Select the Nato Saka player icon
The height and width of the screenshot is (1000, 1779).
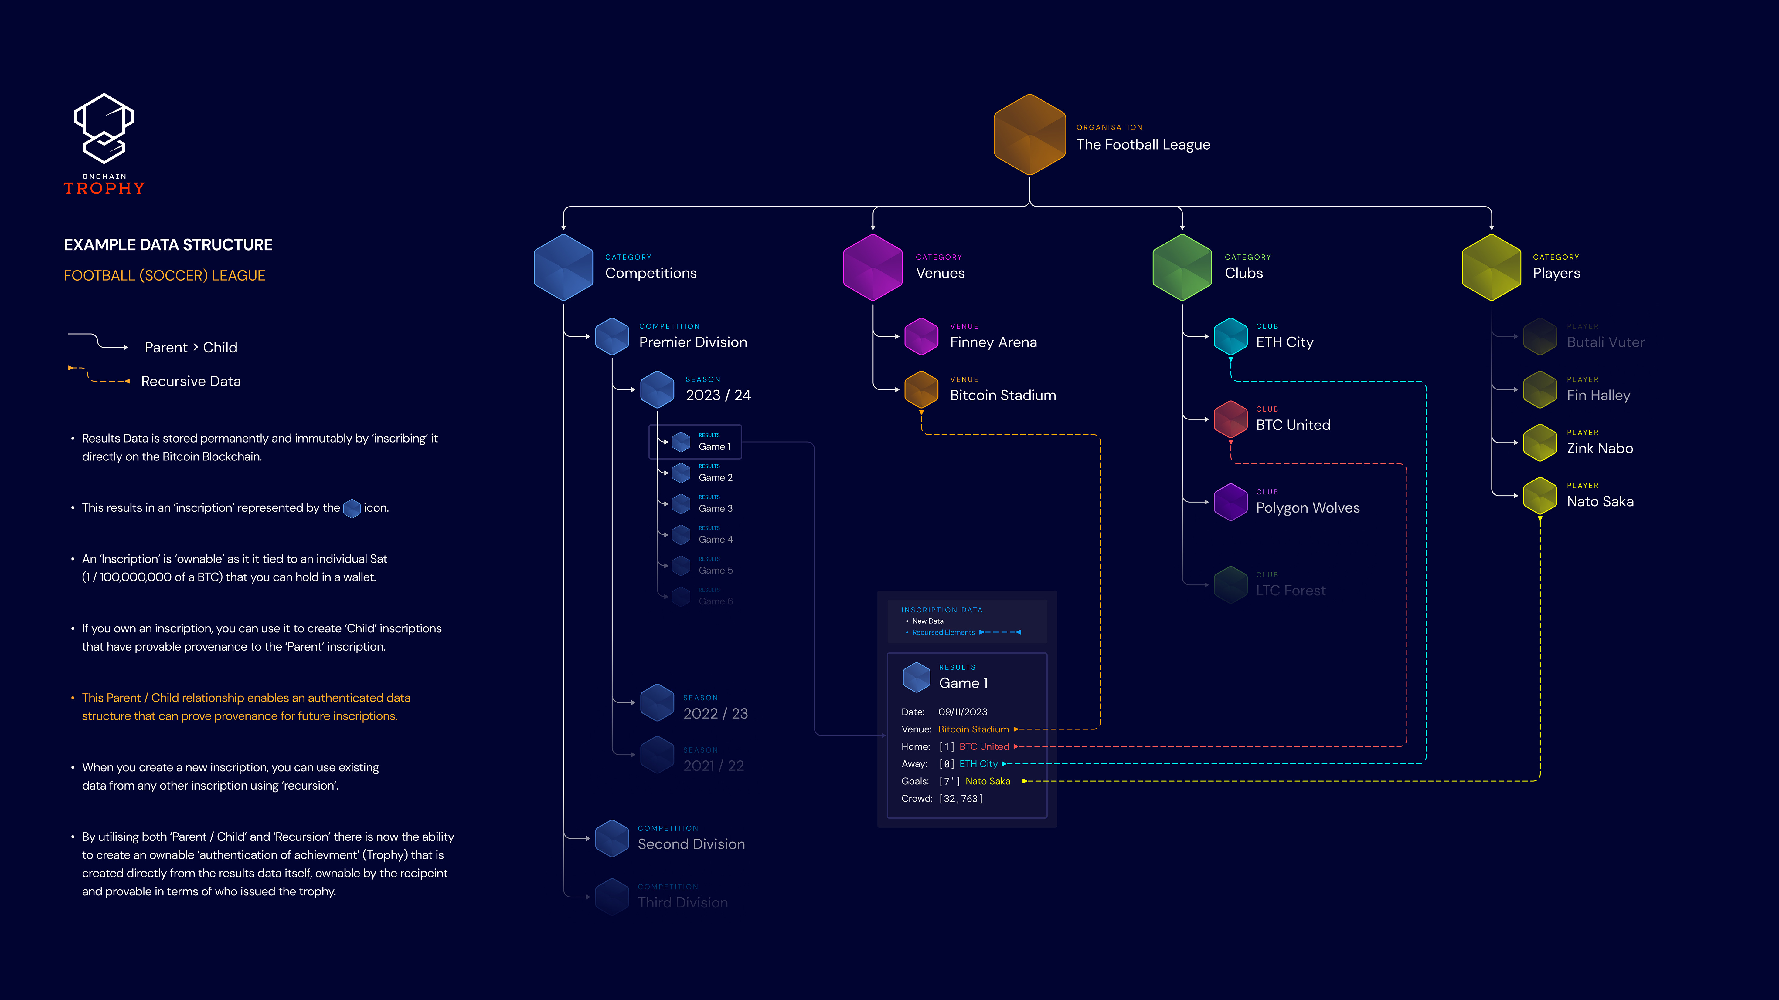[x=1539, y=496]
